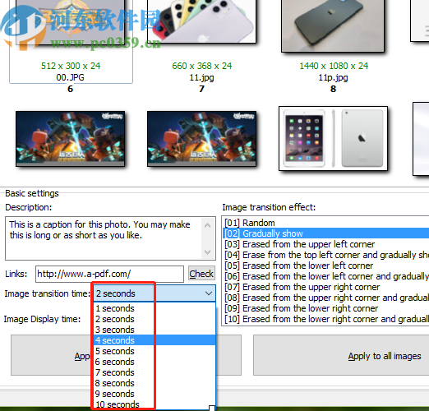
Task: Select [03] Erased from the upper left corner
Action: click(325, 244)
